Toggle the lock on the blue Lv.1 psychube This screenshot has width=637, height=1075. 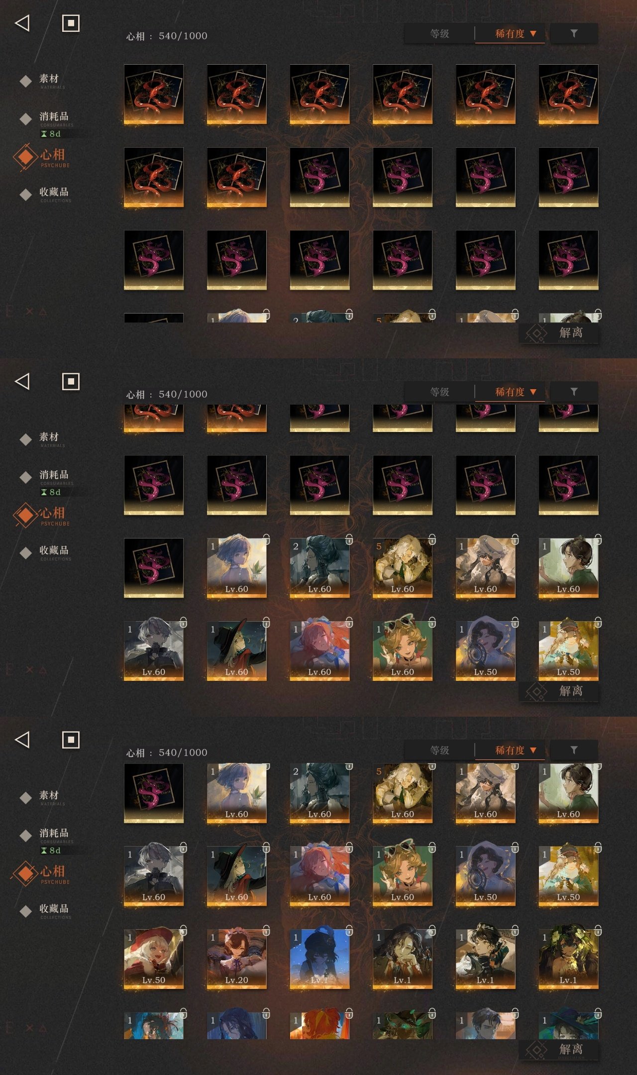point(349,930)
